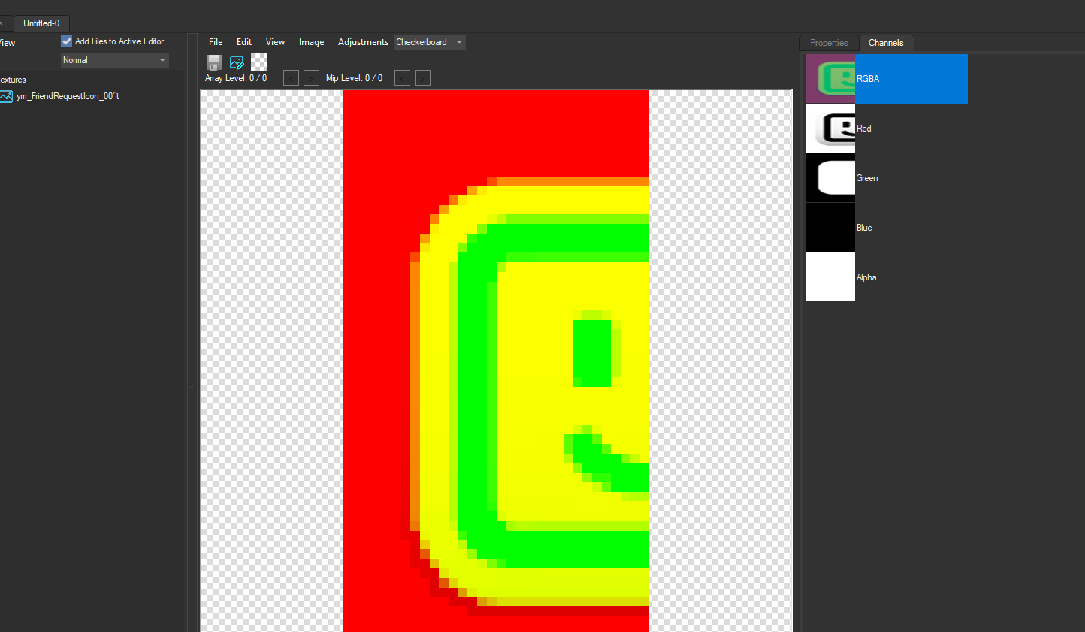Select the Alpha channel thumbnail

coord(830,277)
